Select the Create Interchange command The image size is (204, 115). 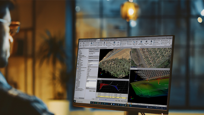tap(157, 44)
